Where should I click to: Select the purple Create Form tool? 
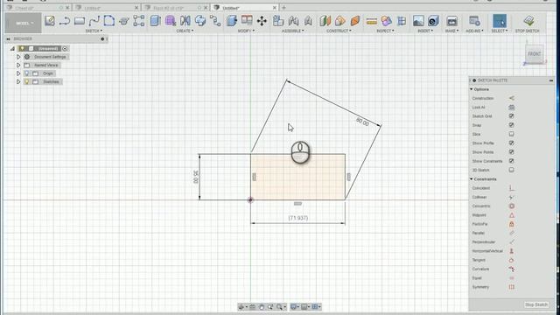(171, 21)
